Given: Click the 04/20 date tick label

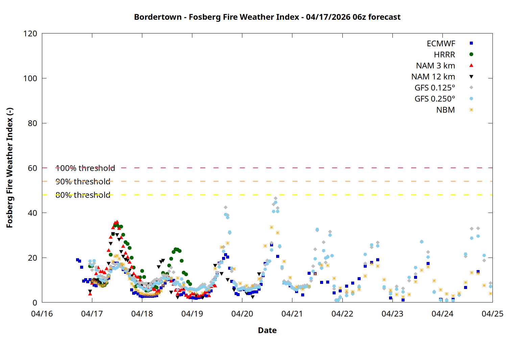Looking at the screenshot, I should pos(242,314).
